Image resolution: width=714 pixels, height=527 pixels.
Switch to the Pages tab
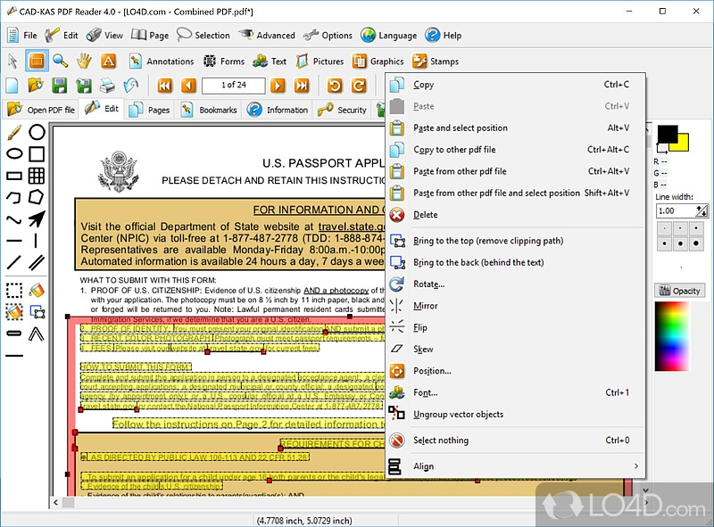(x=149, y=110)
